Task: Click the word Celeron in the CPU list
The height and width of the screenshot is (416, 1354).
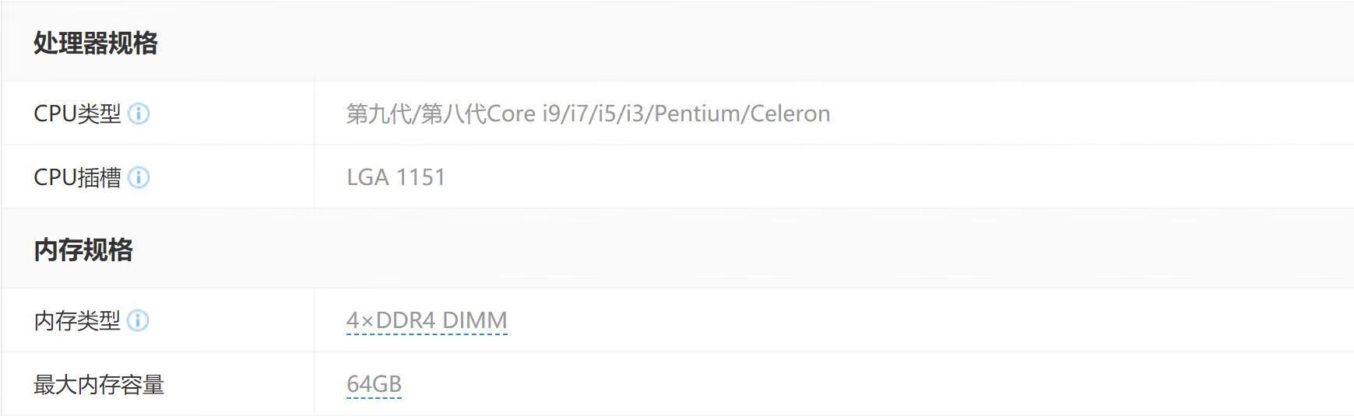Action: pos(790,114)
